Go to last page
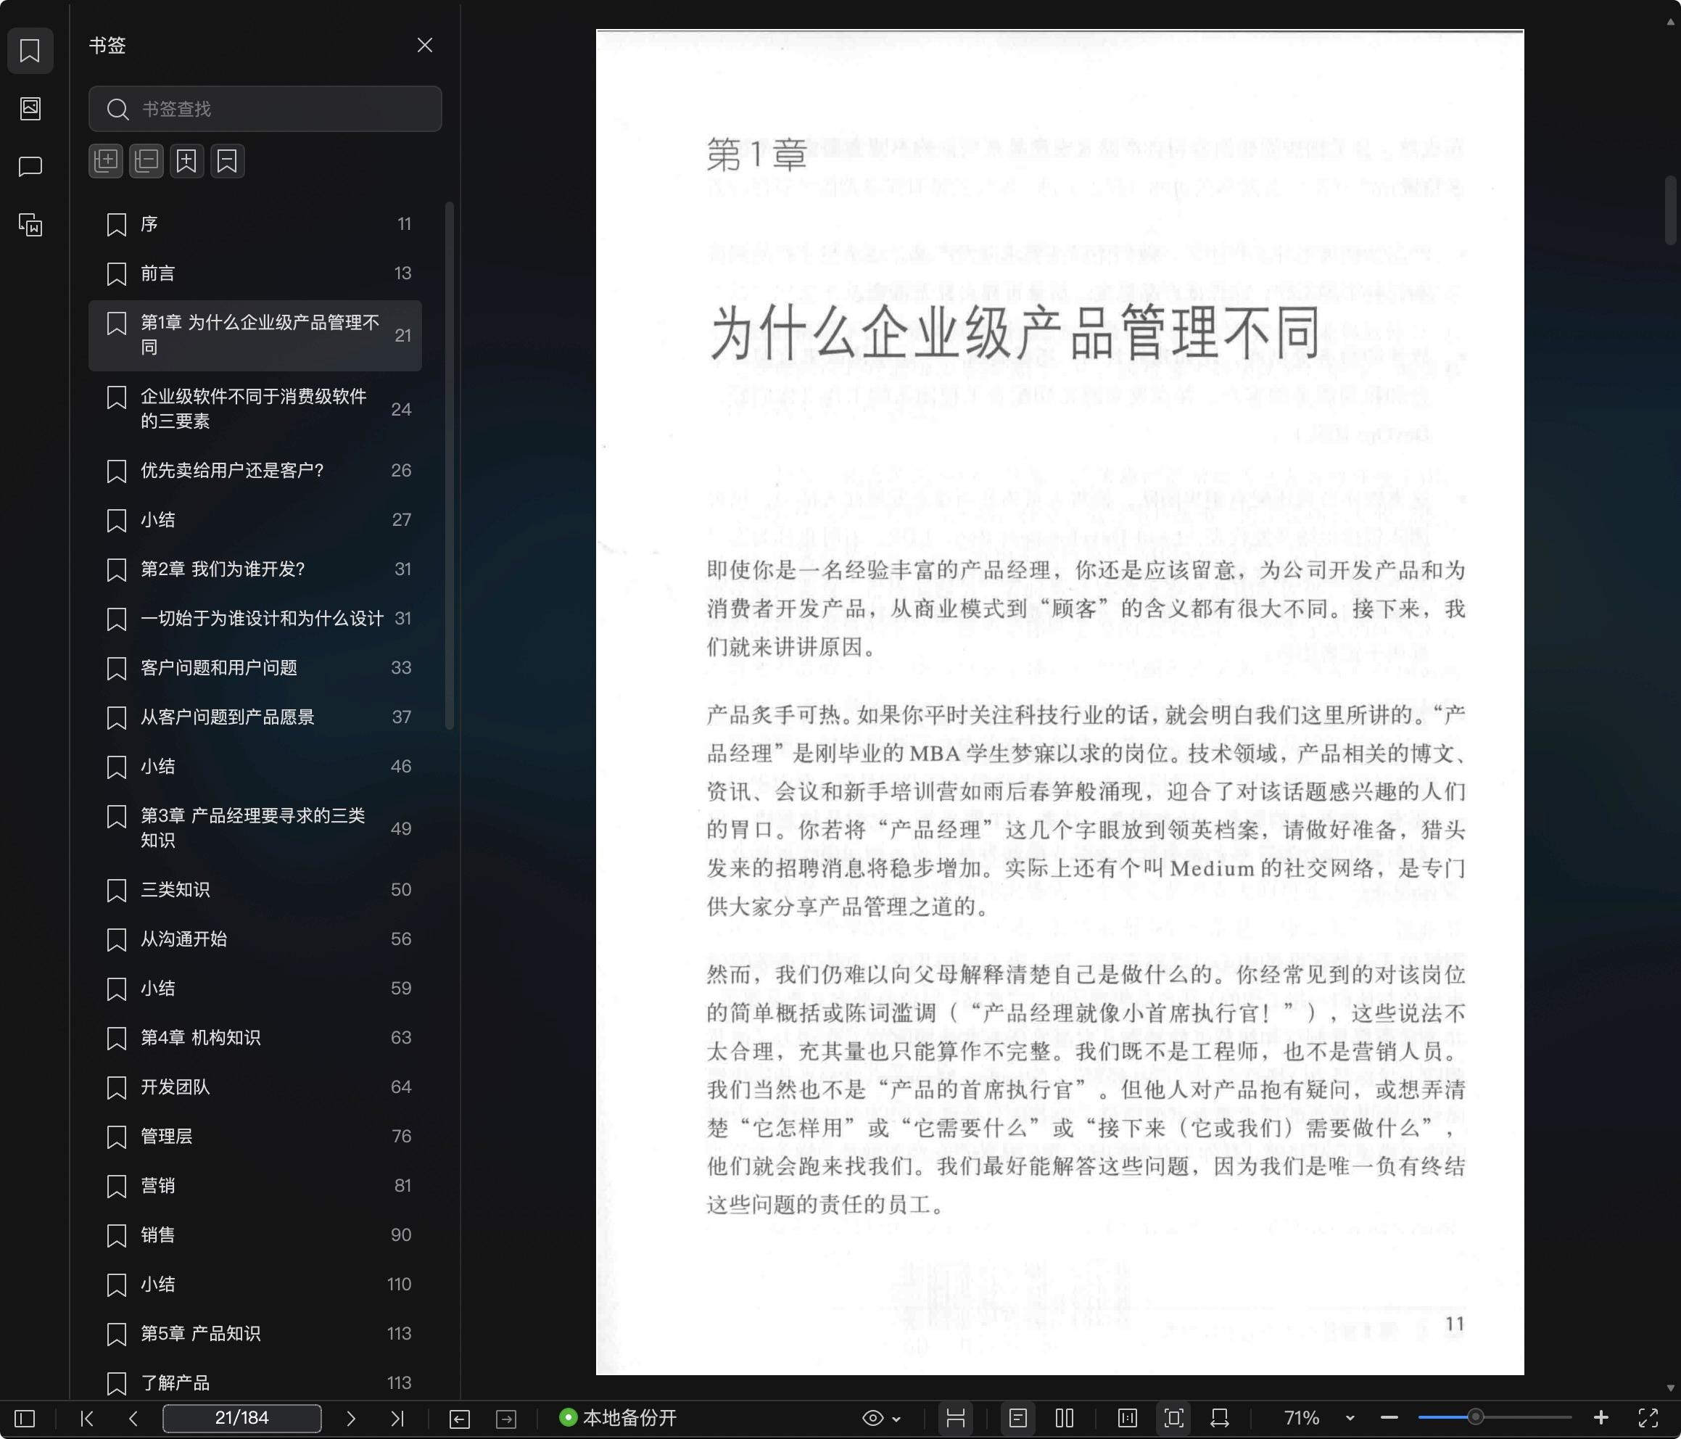 pos(397,1418)
